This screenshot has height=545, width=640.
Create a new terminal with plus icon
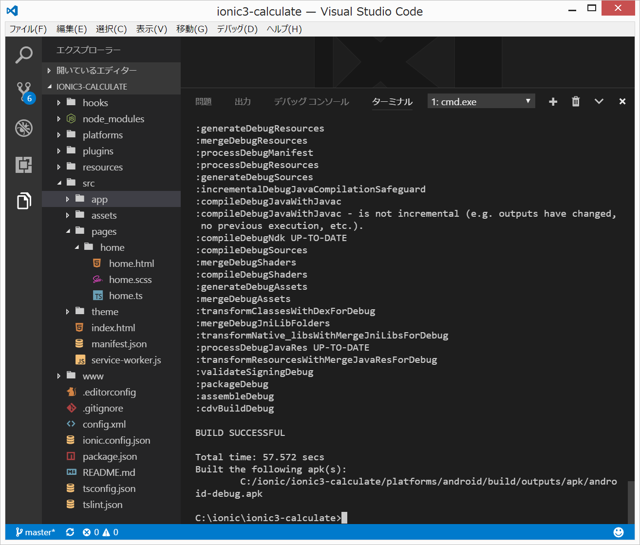553,101
